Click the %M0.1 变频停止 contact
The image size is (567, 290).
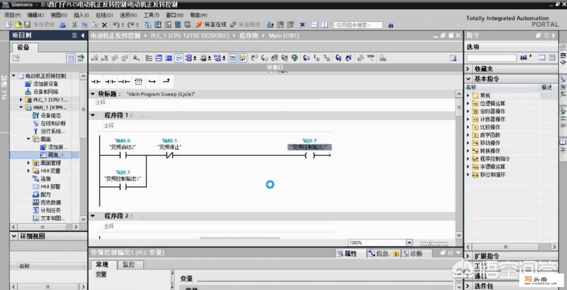pos(169,155)
